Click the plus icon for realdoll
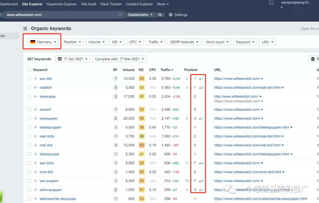 pos(35,87)
